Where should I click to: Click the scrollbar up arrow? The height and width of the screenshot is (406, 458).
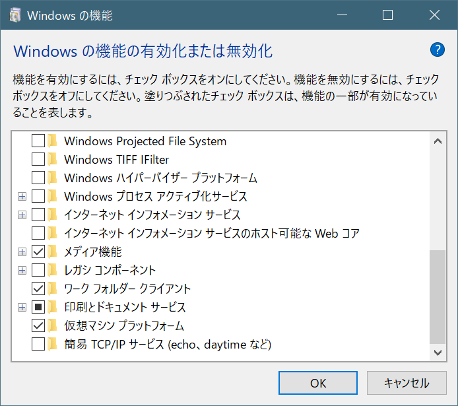(437, 140)
